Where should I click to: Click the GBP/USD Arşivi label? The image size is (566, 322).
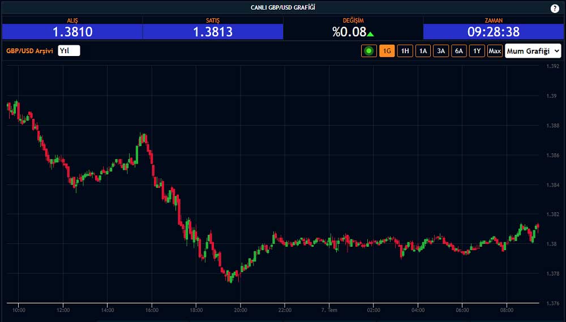point(29,51)
